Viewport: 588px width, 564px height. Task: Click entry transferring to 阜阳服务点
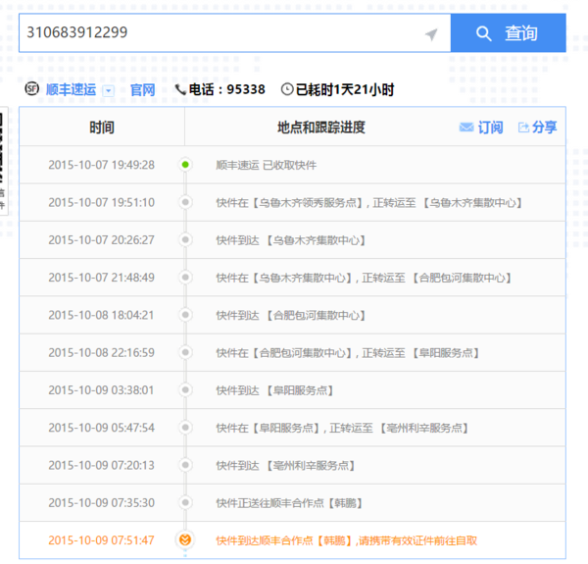348,353
